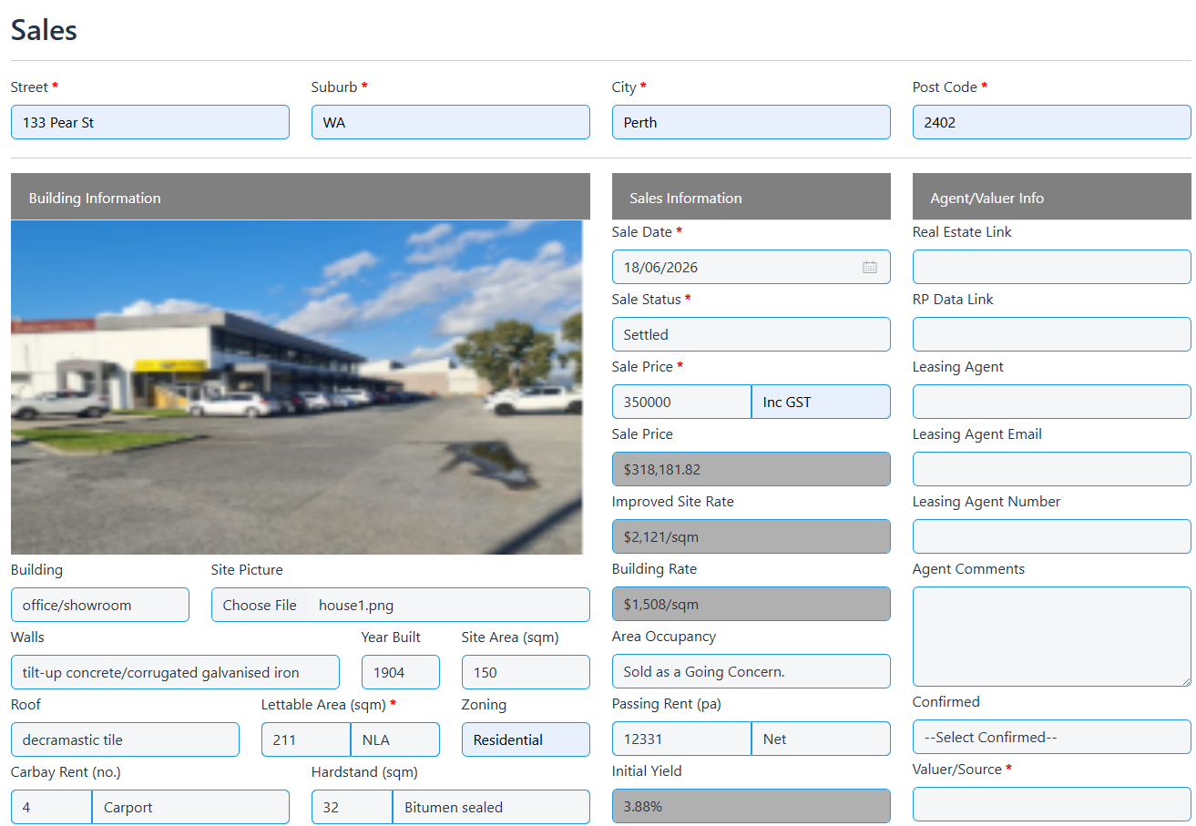Click the Agent Comments text area
This screenshot has height=826, width=1196.
[x=1052, y=637]
